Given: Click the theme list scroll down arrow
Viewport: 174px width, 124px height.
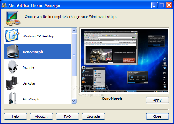Looking at the screenshot, I should tap(74, 101).
